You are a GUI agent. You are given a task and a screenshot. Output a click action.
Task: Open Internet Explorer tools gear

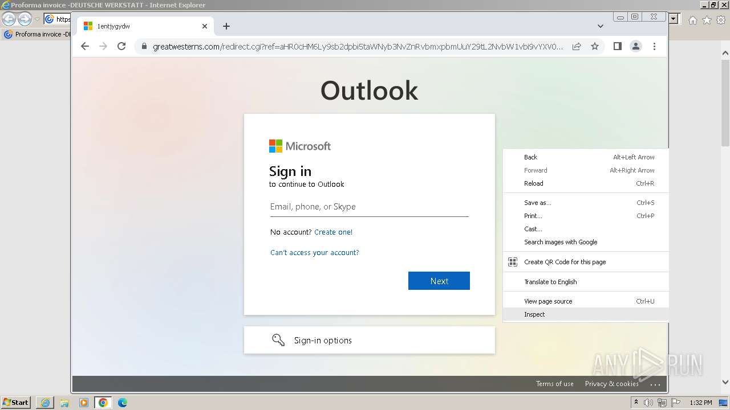pyautogui.click(x=720, y=20)
